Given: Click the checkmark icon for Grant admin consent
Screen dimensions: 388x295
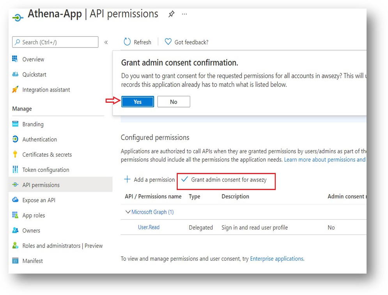Looking at the screenshot, I should pyautogui.click(x=184, y=179).
